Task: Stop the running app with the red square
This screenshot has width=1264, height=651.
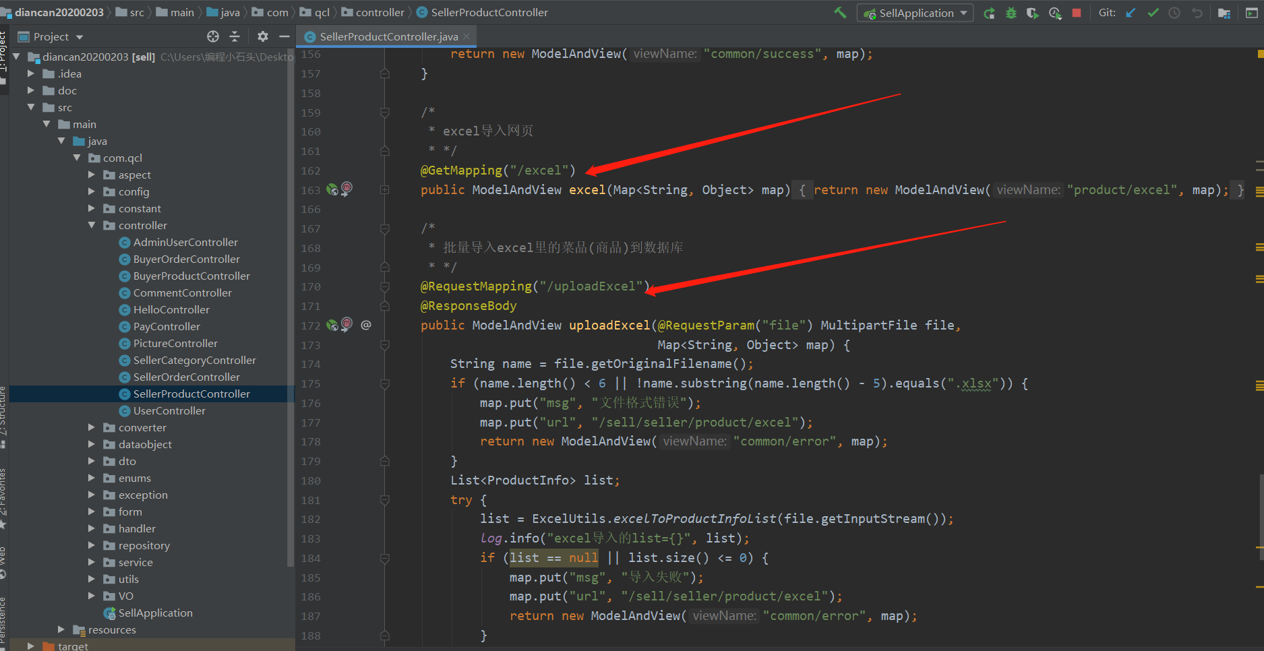Action: tap(1077, 13)
